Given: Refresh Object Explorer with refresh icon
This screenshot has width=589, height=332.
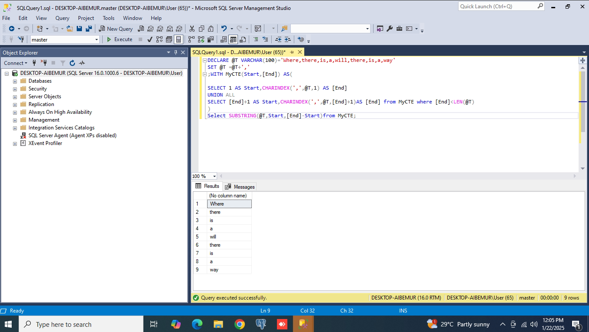Looking at the screenshot, I should coord(72,63).
